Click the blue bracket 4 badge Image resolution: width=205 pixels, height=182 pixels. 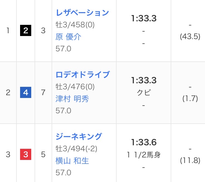26,93
